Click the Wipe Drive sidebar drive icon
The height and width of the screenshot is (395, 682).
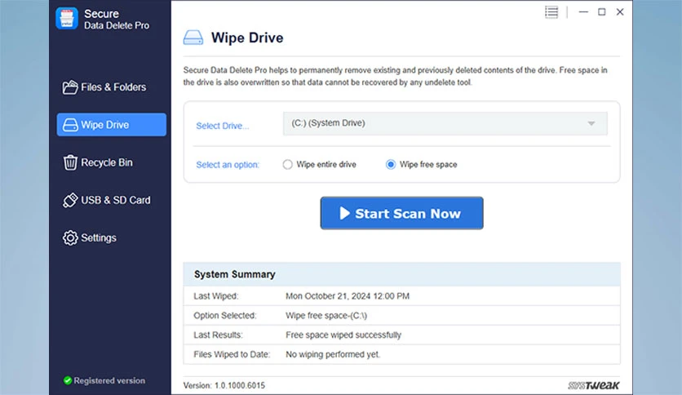70,125
